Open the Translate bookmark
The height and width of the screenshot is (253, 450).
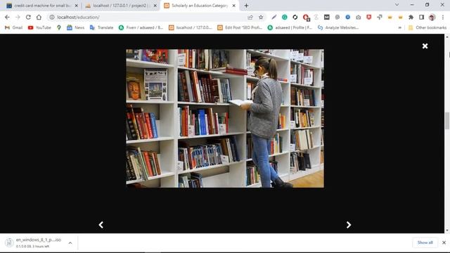[101, 27]
